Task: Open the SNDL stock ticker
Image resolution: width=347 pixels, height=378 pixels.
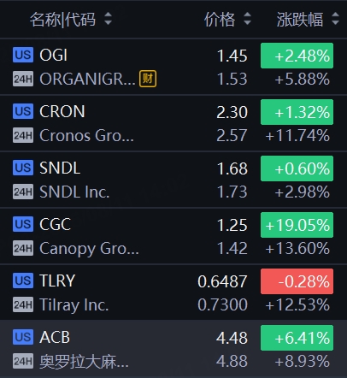Action: (60, 168)
